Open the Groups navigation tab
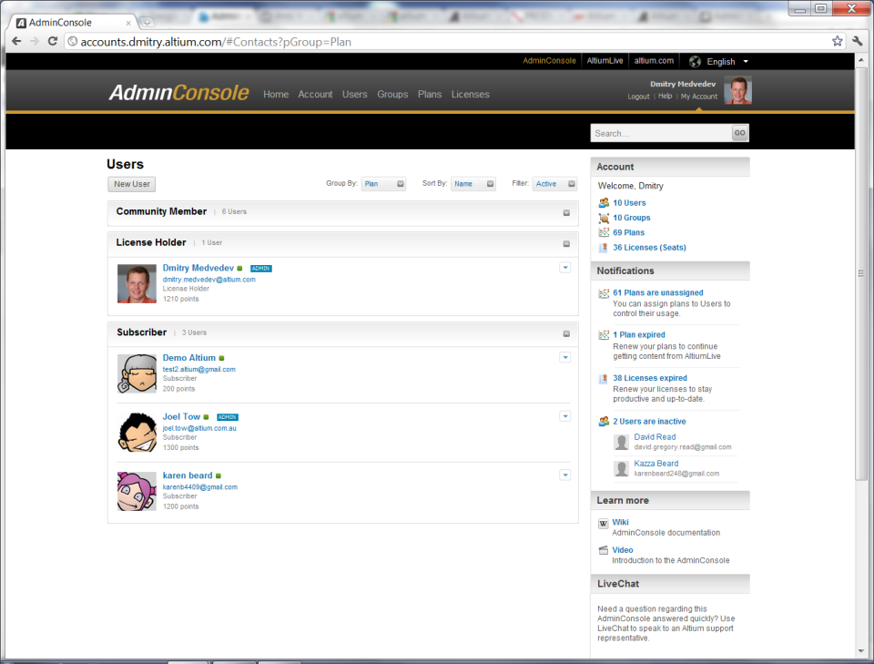The width and height of the screenshot is (874, 664). 392,95
